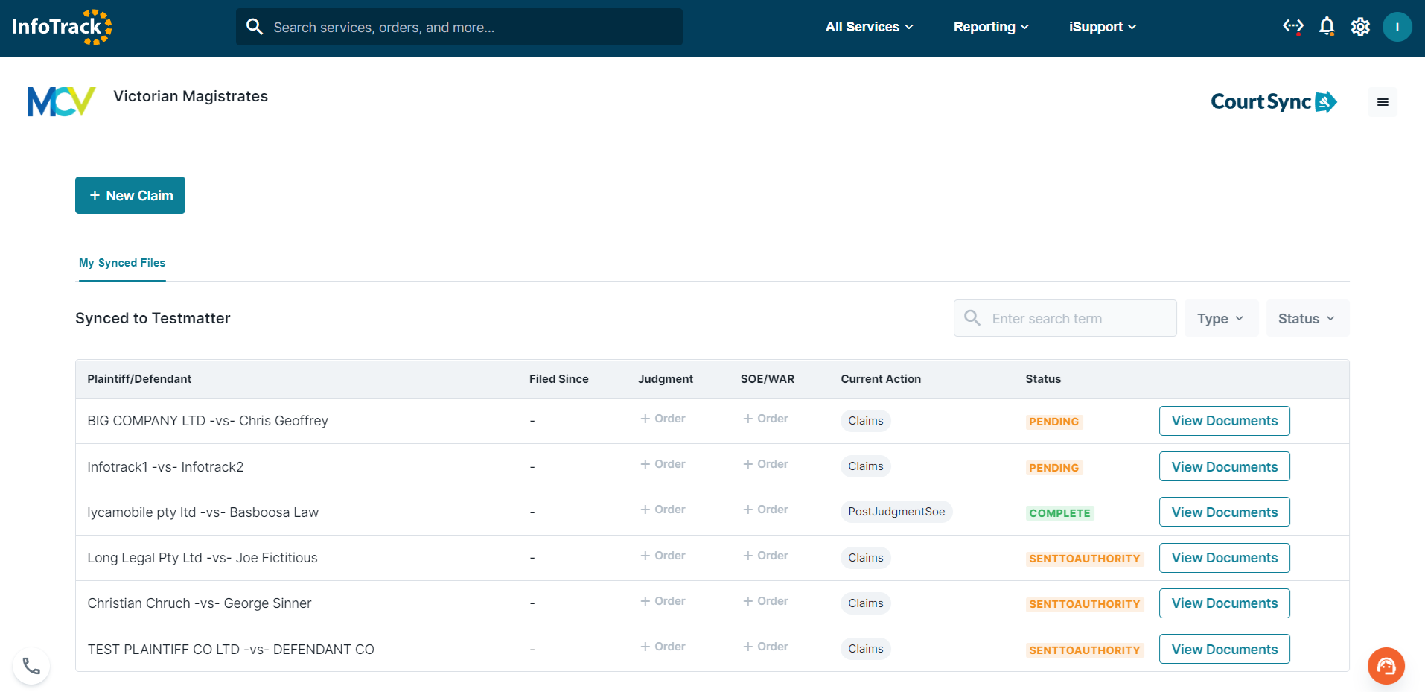Click Claims tag in BIG COMPANY row

point(866,421)
